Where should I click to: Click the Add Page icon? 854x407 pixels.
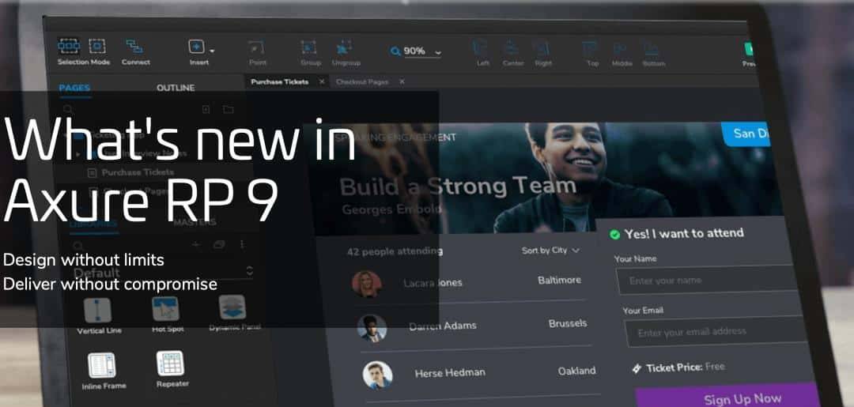pyautogui.click(x=206, y=109)
